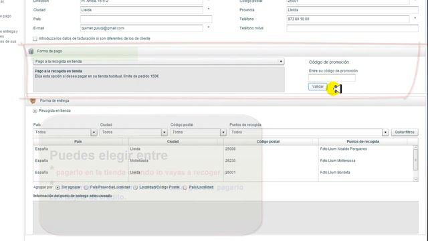Click the E-mail input field
428x241 pixels.
(x=142, y=28)
